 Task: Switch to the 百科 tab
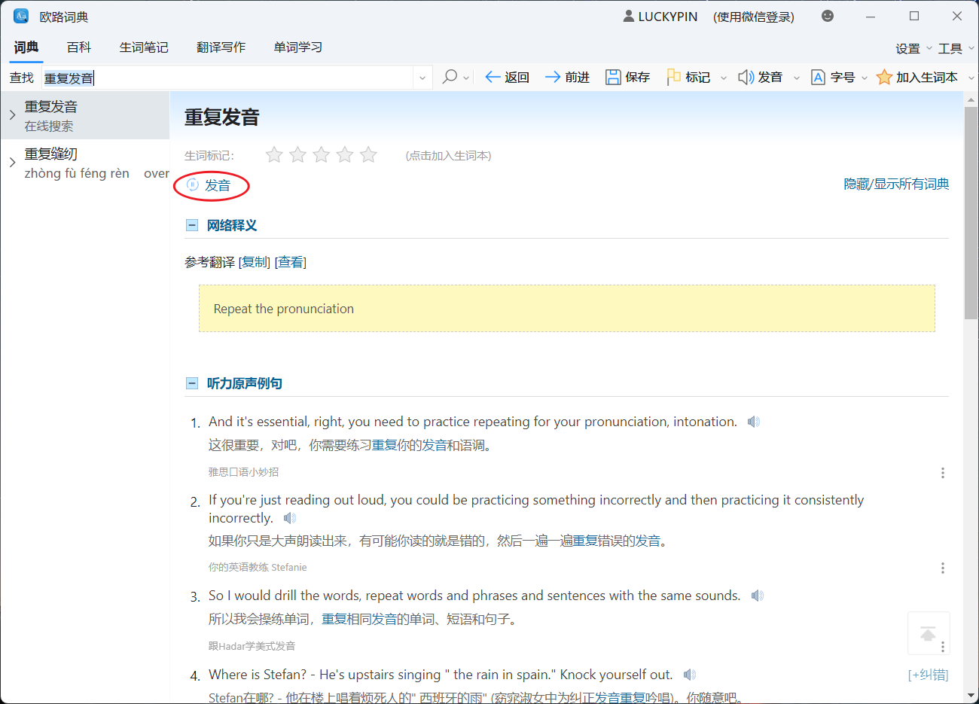pyautogui.click(x=79, y=47)
